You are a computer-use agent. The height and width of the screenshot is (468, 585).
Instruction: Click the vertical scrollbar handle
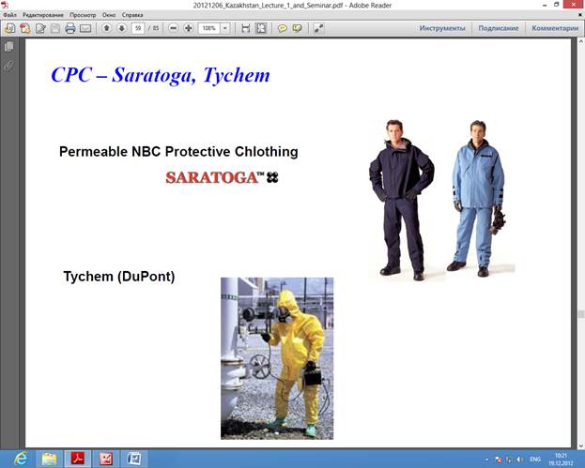click(x=580, y=315)
